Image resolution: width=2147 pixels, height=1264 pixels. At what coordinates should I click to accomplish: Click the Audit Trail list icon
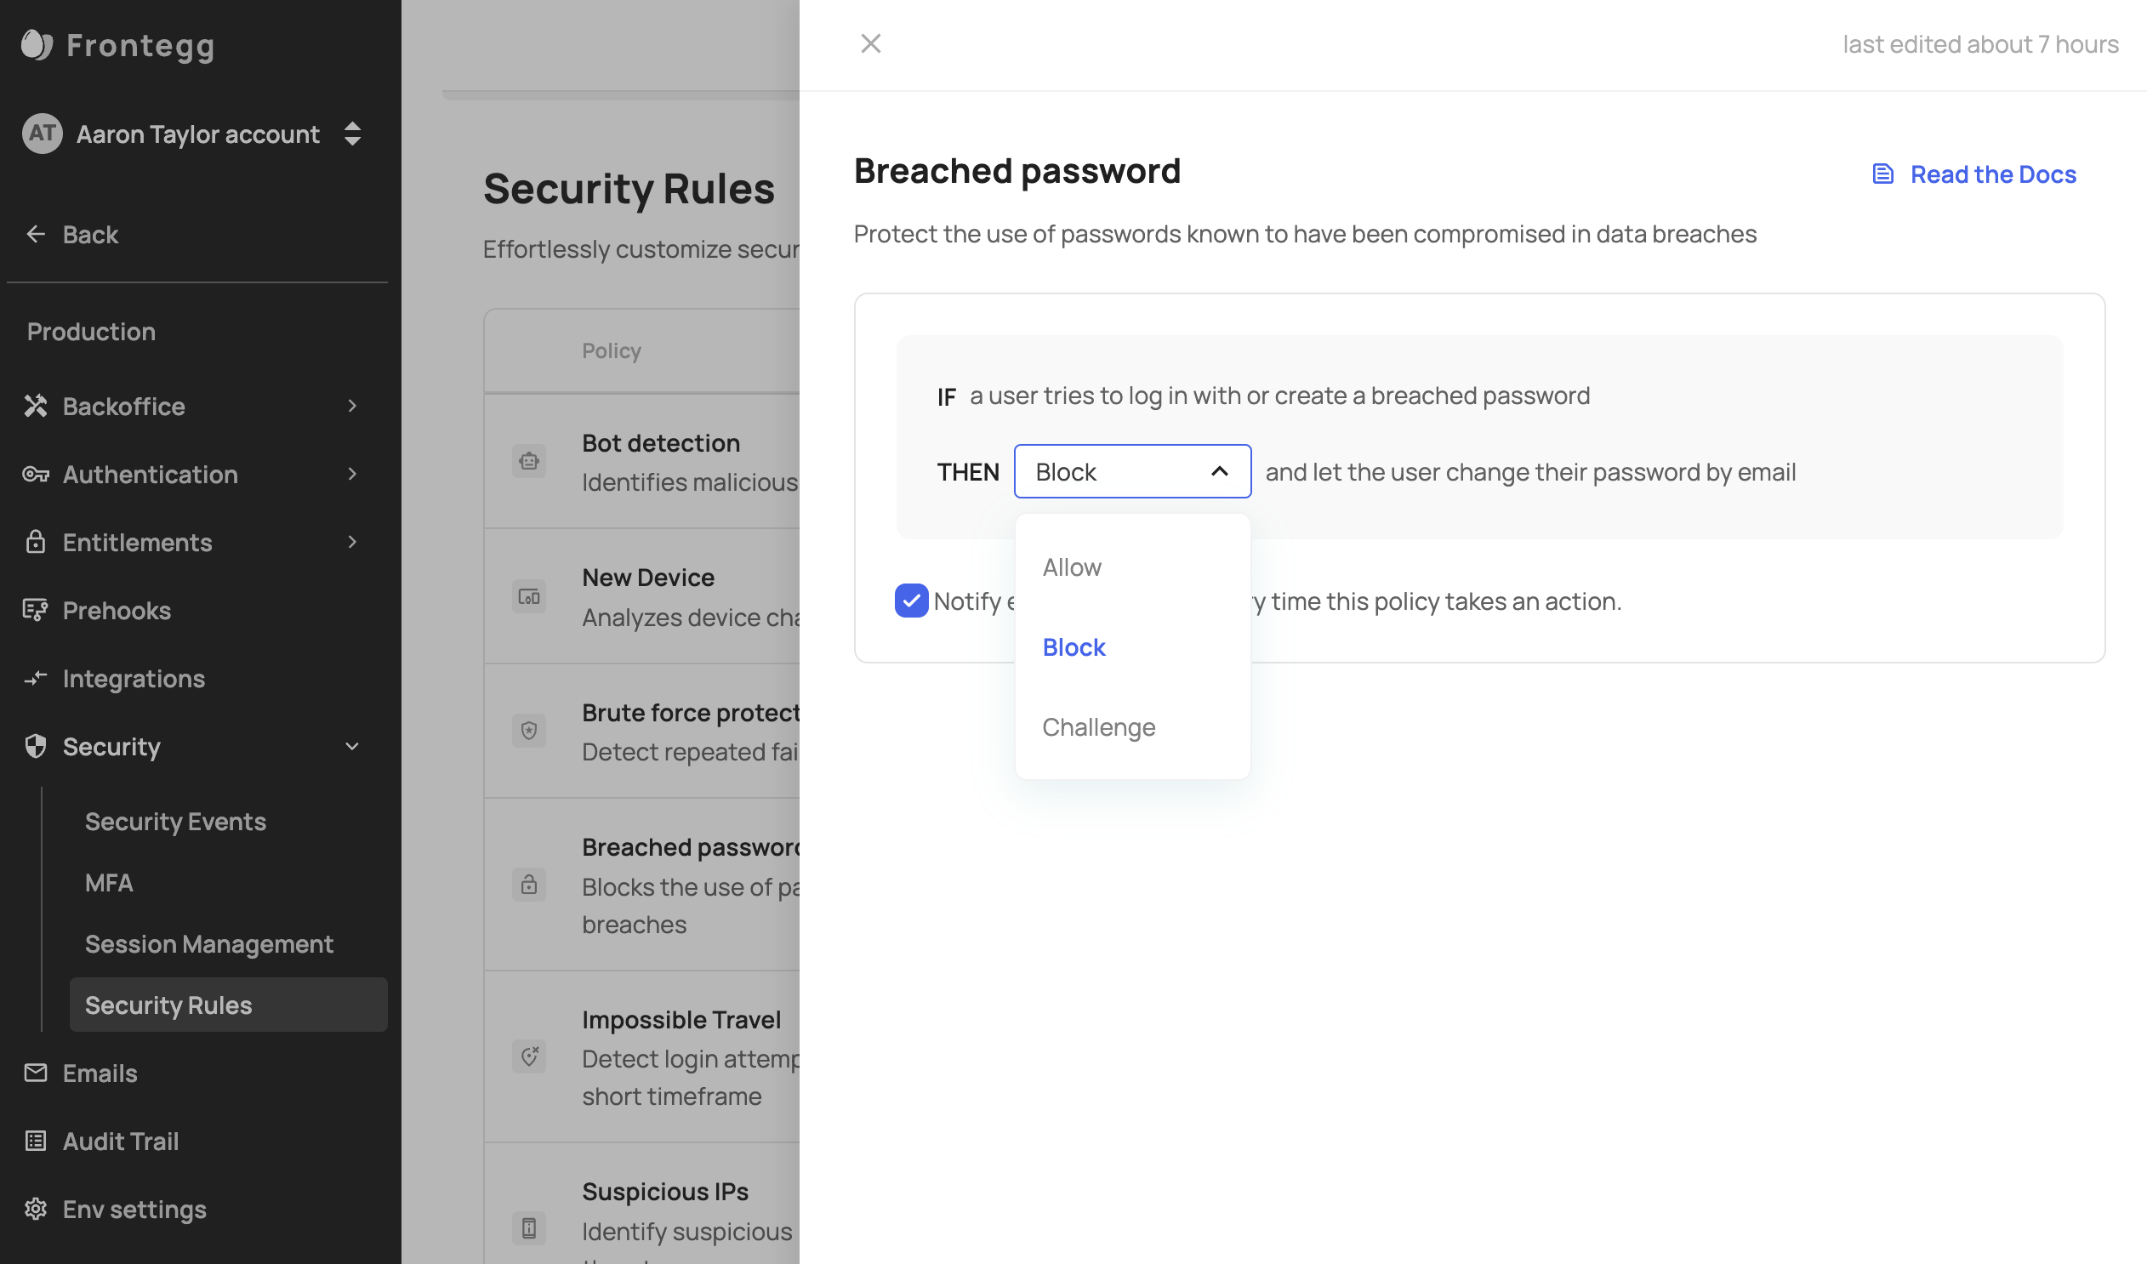pyautogui.click(x=35, y=1141)
